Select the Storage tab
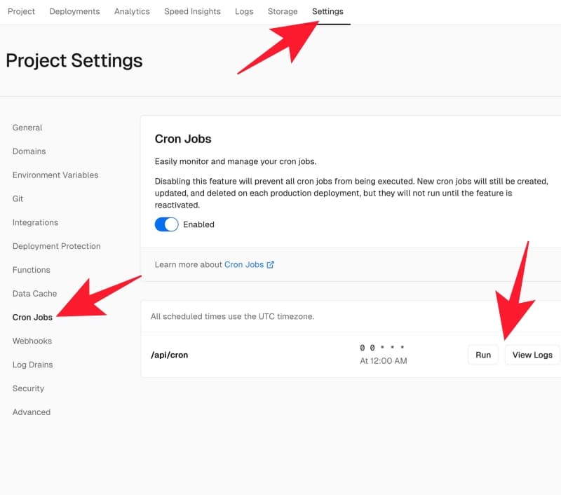 (283, 11)
